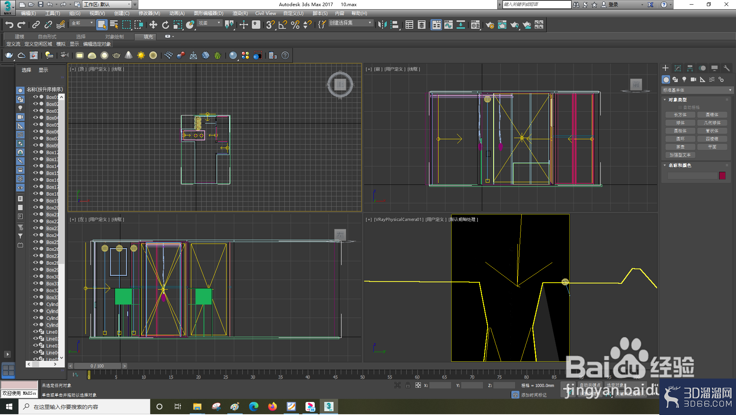Click the X coordinate input field
The height and width of the screenshot is (415, 736).
440,385
